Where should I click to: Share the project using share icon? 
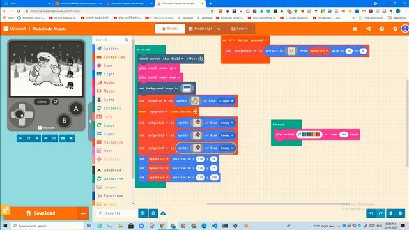(x=368, y=29)
